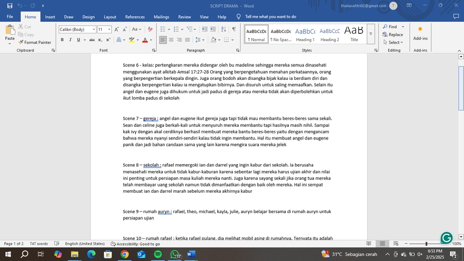Increase font size with grow font icon
The height and width of the screenshot is (261, 464).
point(116,30)
